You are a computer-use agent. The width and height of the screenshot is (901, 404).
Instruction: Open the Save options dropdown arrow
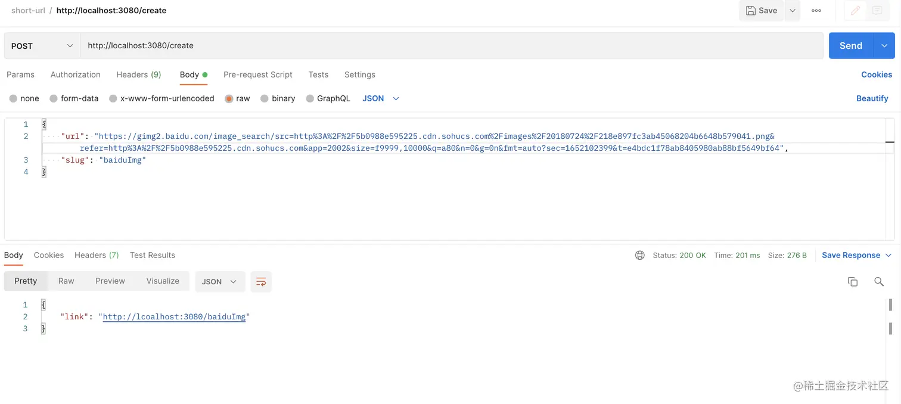(792, 11)
